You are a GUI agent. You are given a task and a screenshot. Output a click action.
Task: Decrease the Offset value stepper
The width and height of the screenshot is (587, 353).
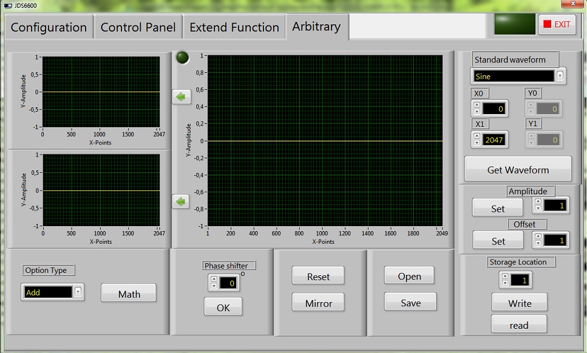coord(538,243)
